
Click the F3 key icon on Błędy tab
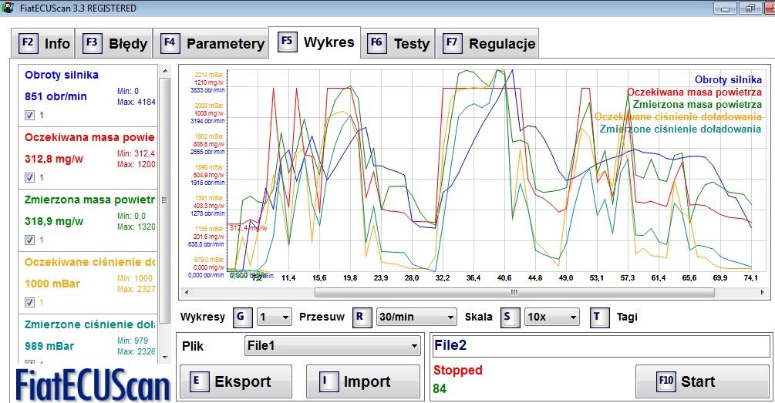pos(92,42)
